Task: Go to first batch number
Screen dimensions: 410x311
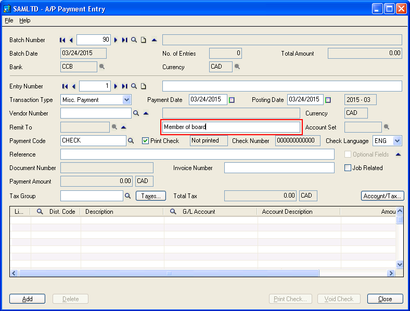Action: click(x=62, y=40)
